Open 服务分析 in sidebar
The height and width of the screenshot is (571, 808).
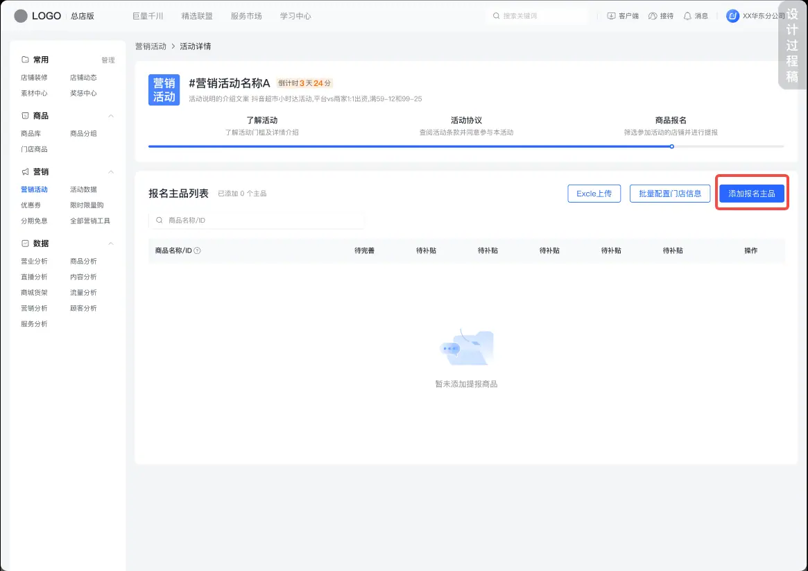(x=34, y=324)
